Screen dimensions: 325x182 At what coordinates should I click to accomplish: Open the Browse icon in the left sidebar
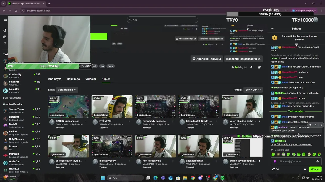(x=5, y=37)
